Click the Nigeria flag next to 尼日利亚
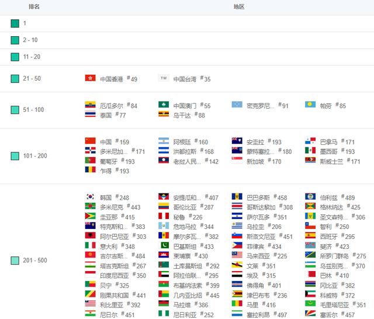 point(164,314)
